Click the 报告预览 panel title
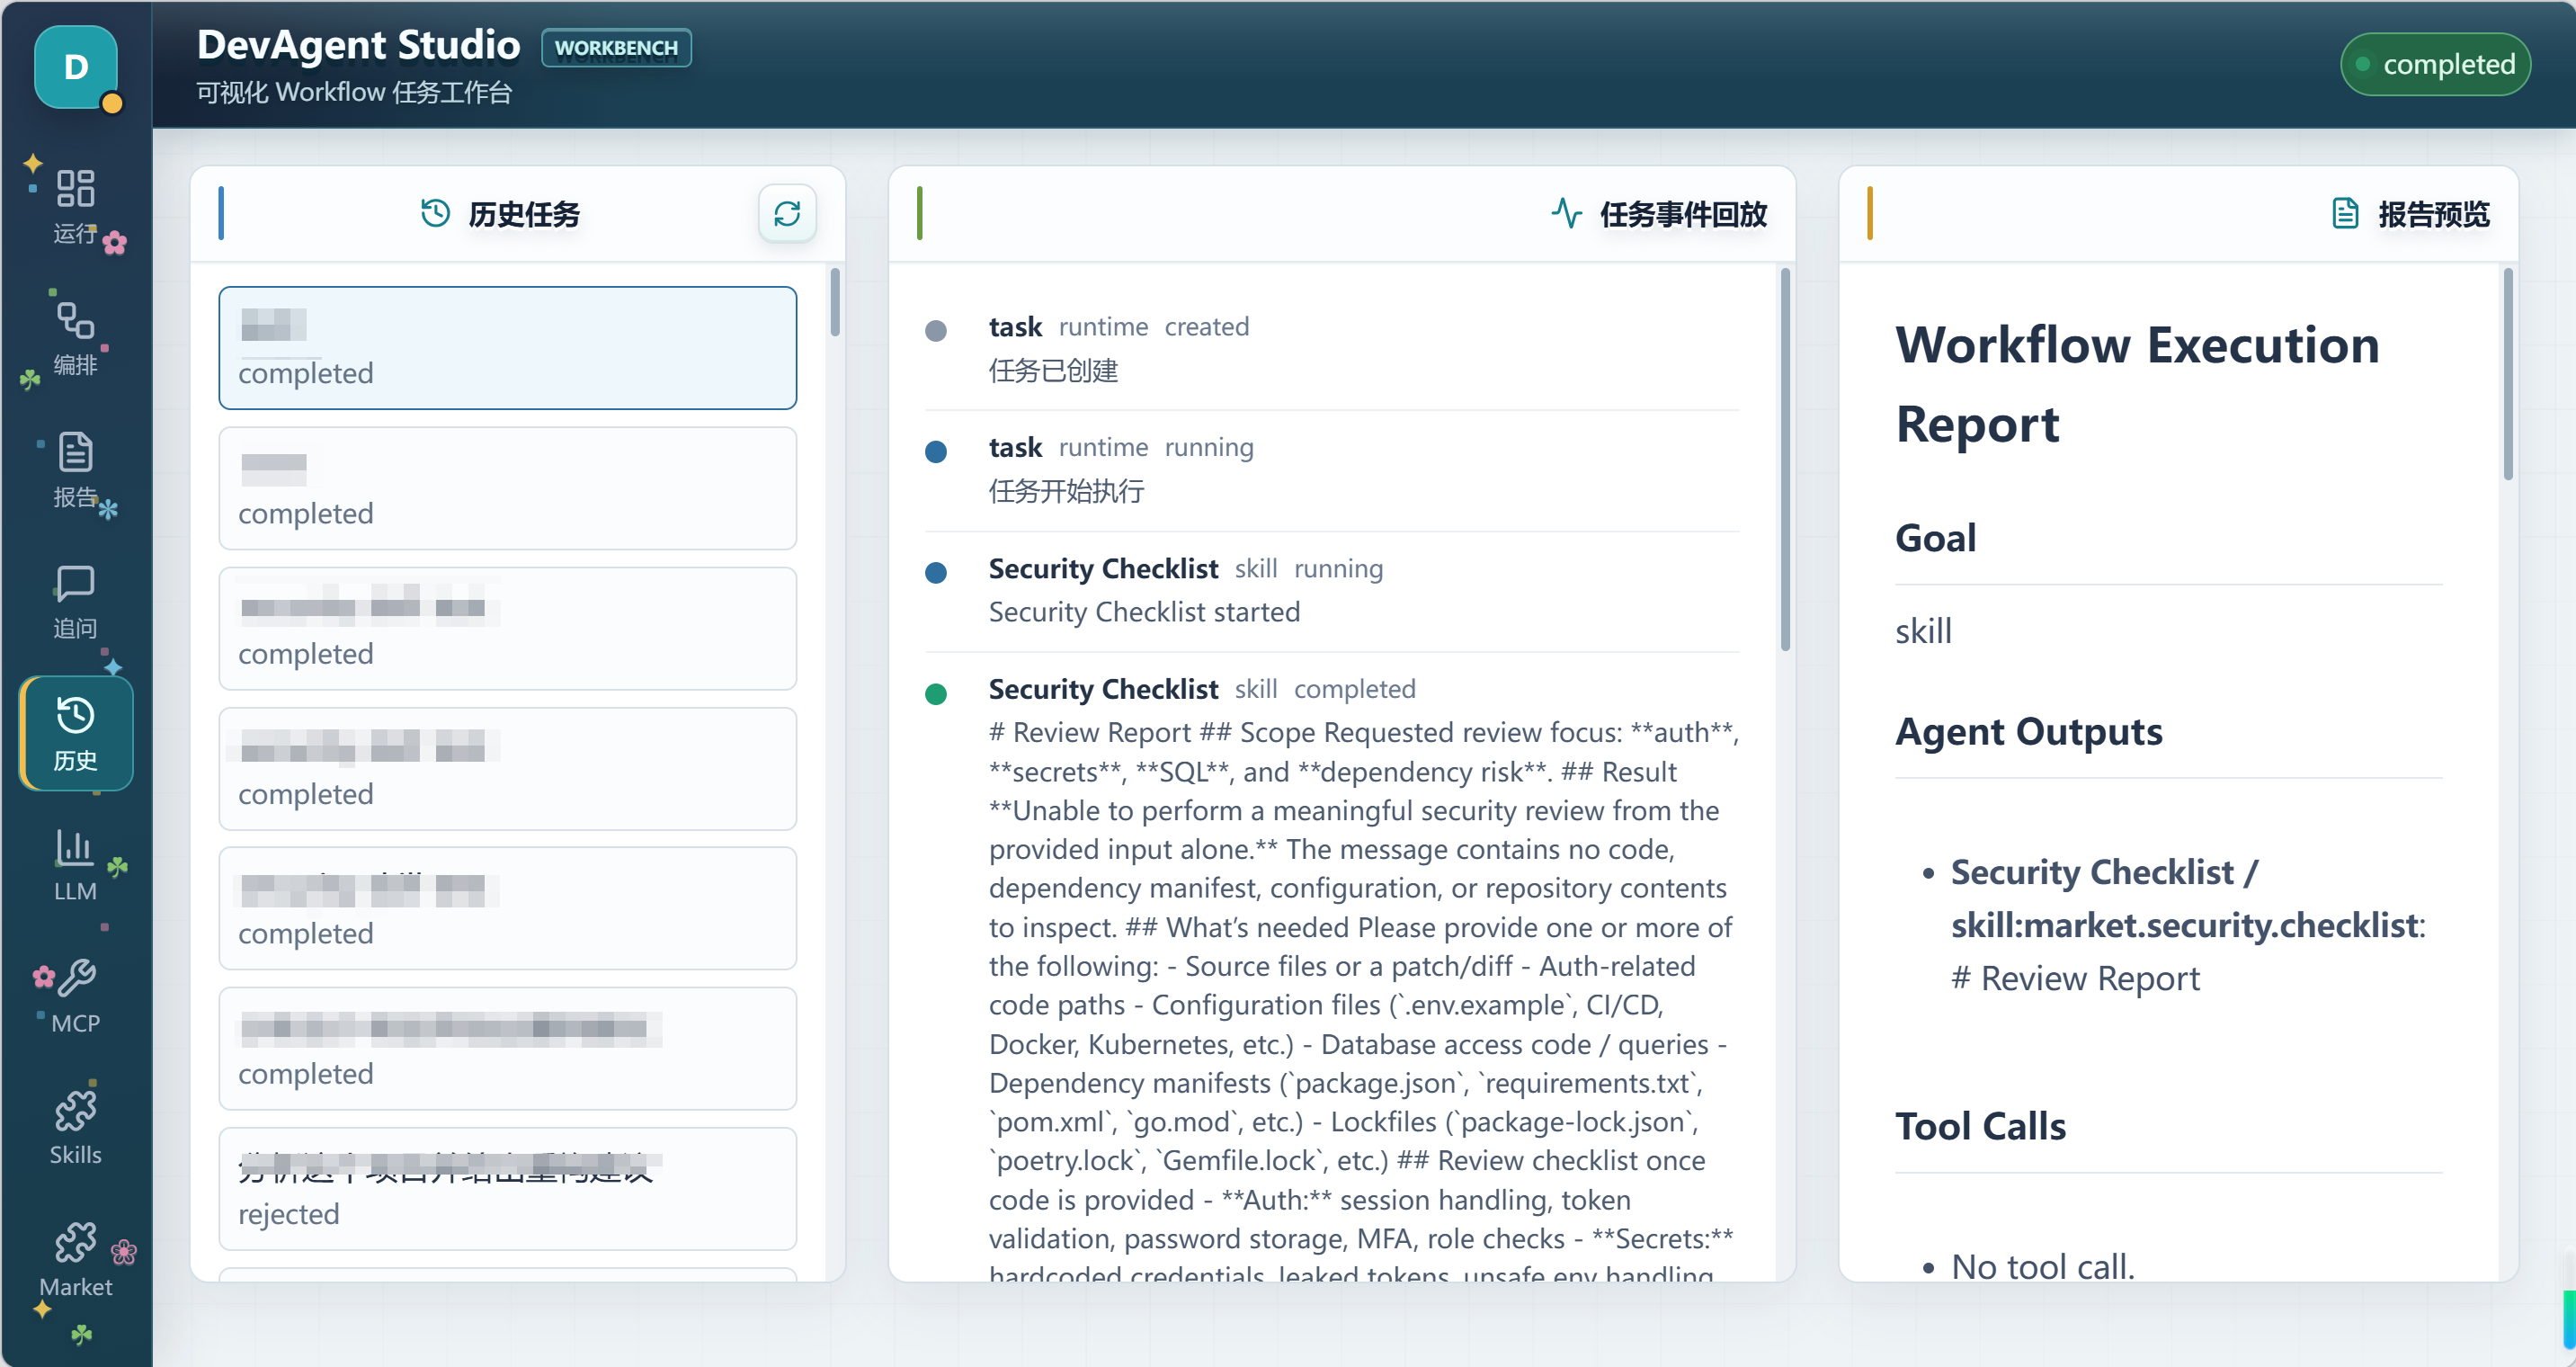Image resolution: width=2576 pixels, height=1367 pixels. pyautogui.click(x=2433, y=213)
